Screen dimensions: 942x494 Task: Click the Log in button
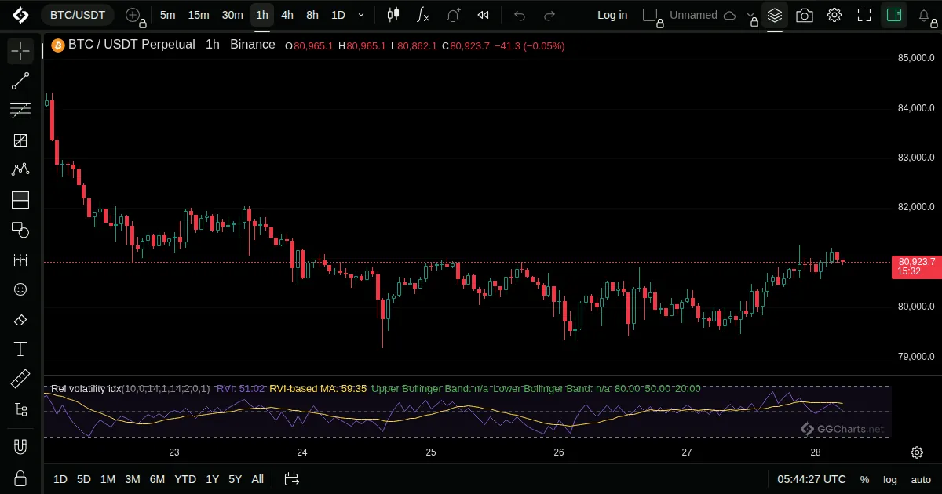612,15
